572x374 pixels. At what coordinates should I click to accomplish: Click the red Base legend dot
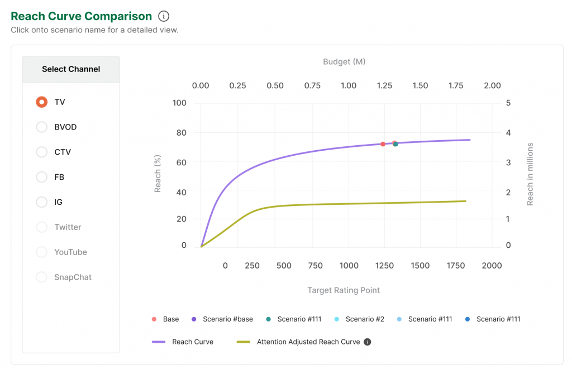[x=154, y=319]
